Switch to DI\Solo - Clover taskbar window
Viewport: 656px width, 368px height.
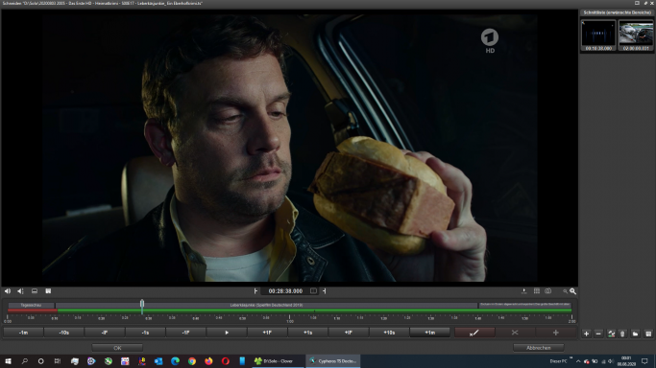[x=279, y=361]
